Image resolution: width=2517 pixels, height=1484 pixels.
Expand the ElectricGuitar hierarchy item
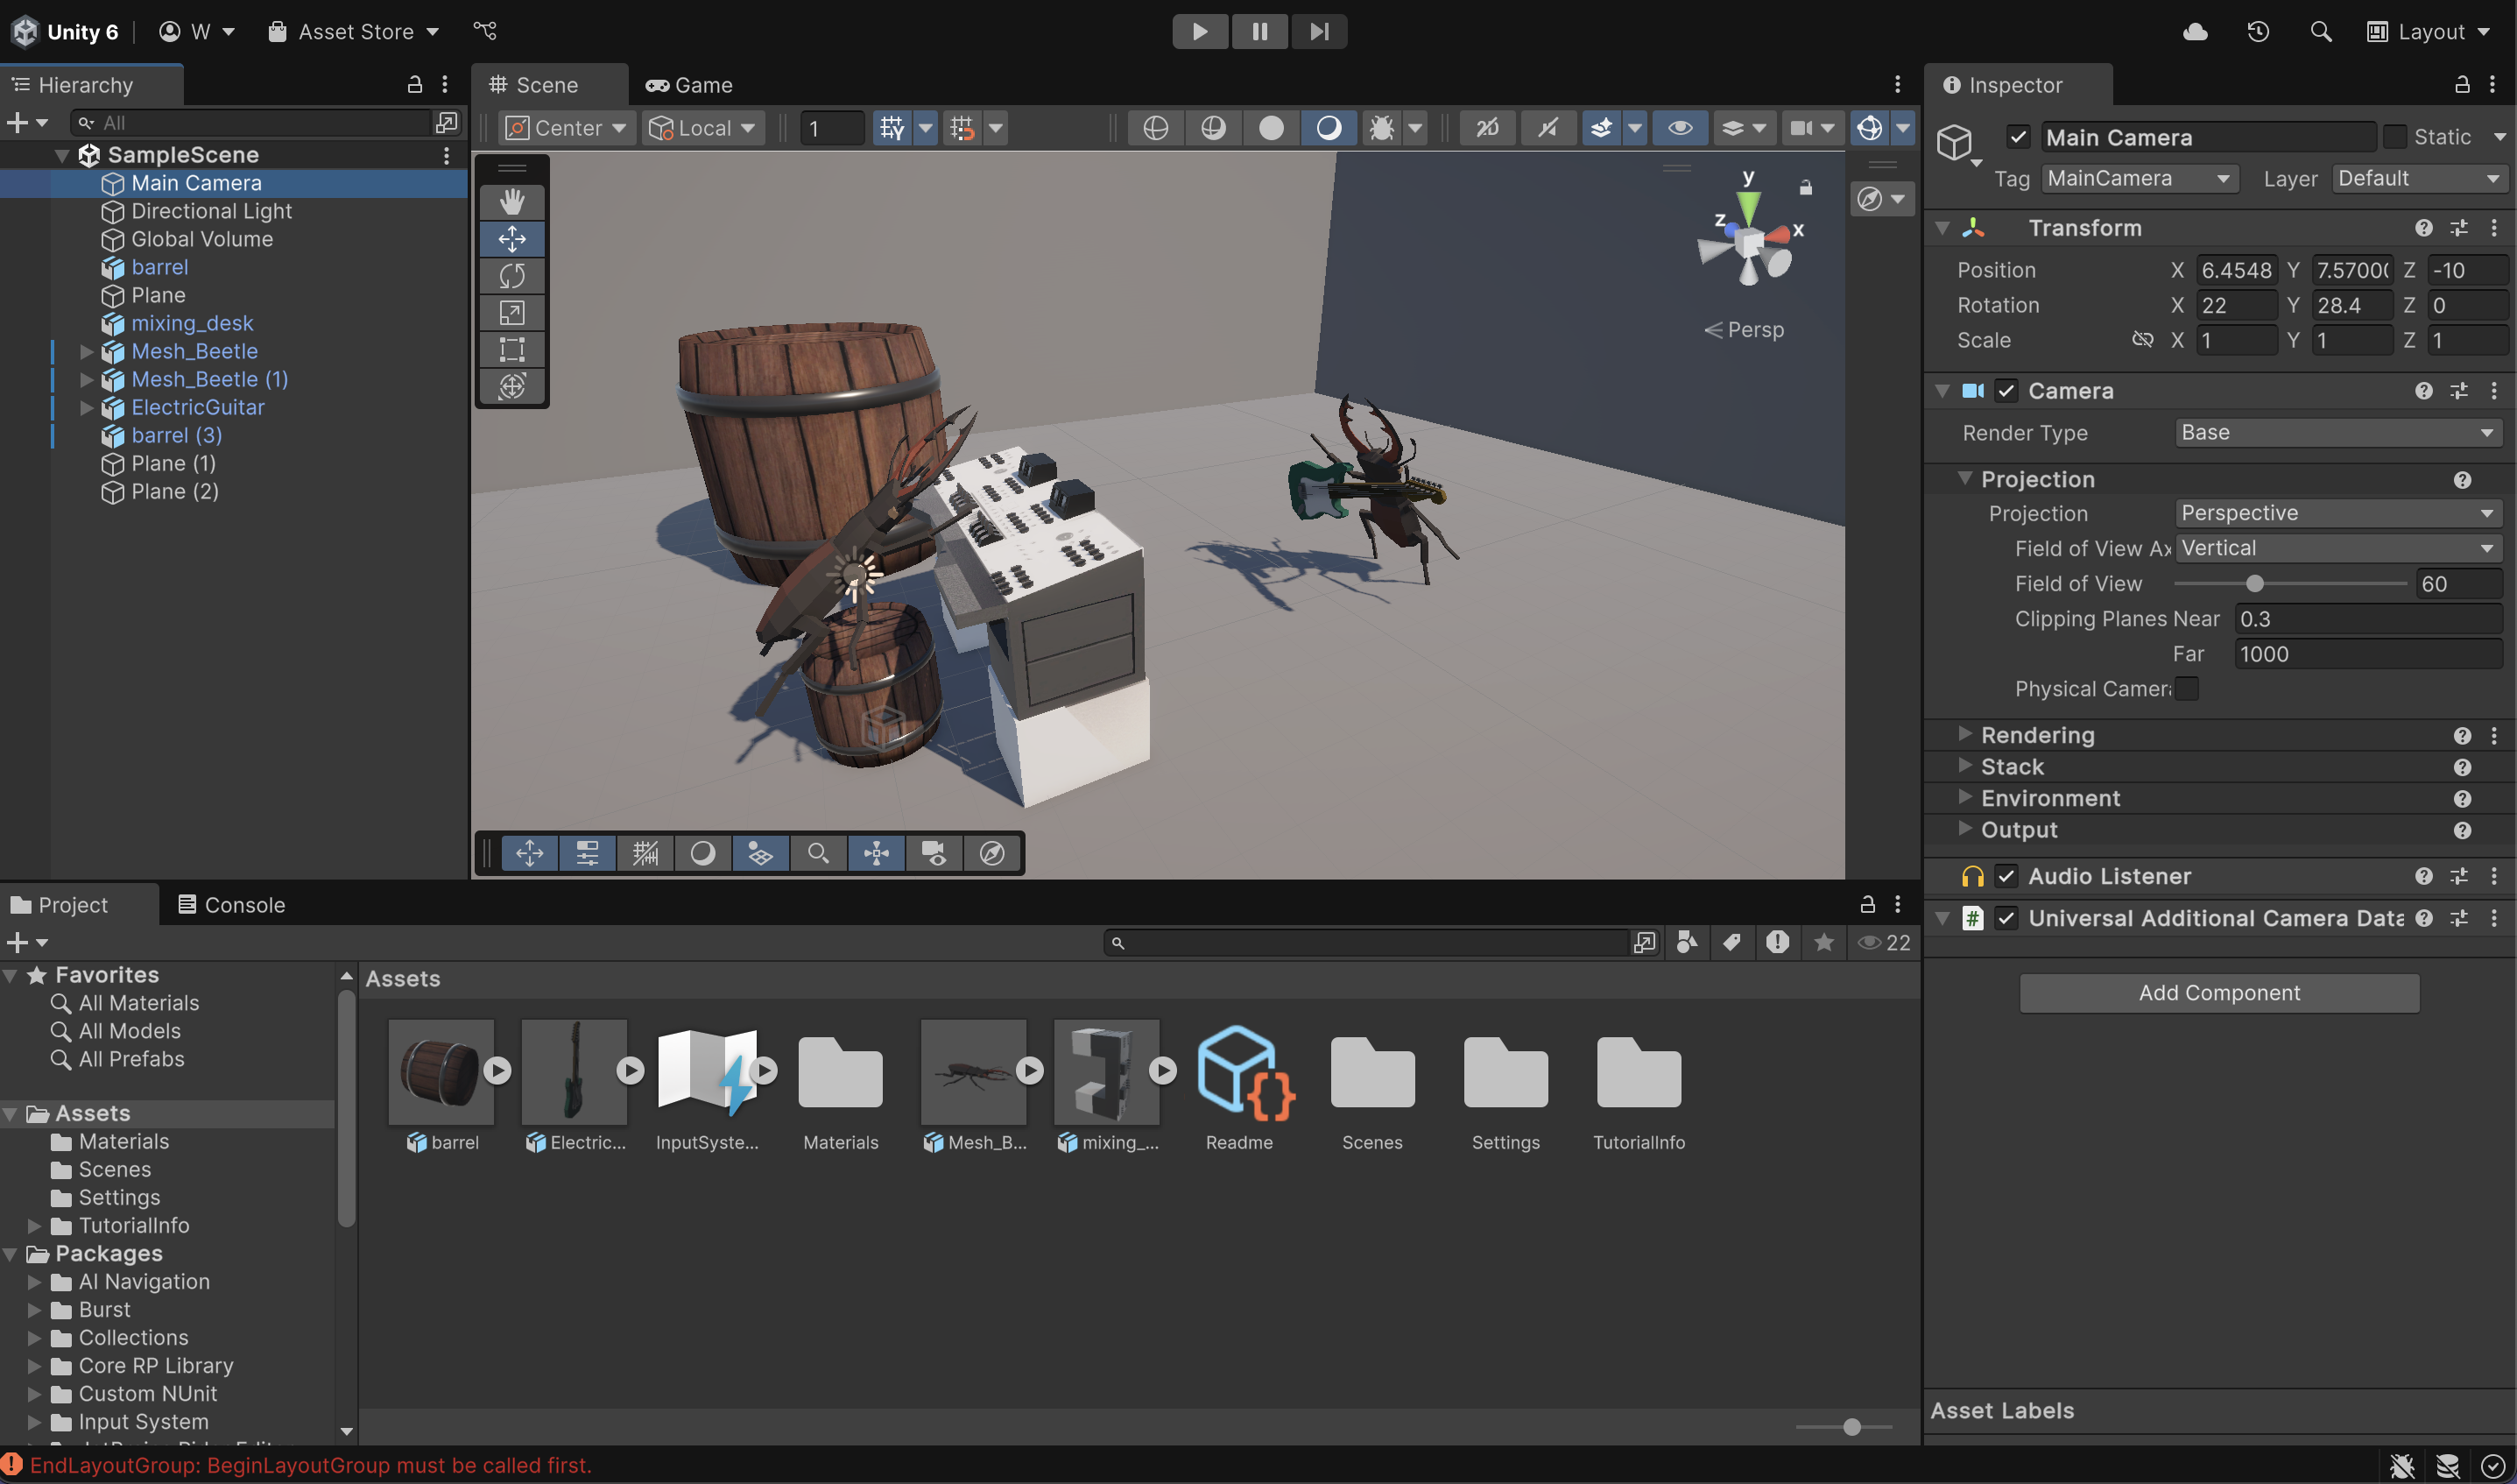click(86, 408)
